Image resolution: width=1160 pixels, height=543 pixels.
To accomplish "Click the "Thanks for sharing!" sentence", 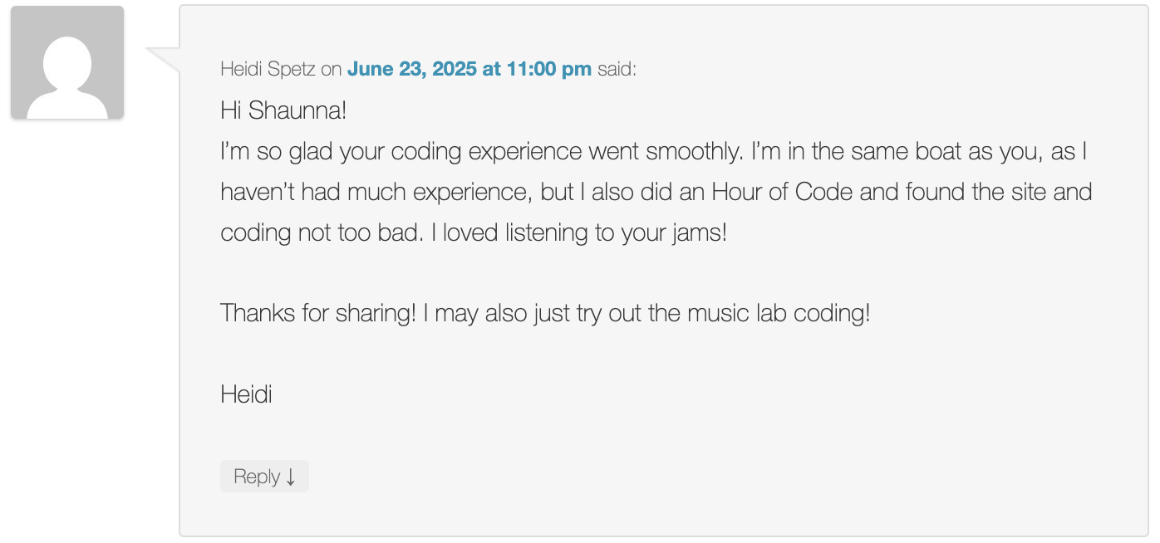I will pyautogui.click(x=317, y=313).
